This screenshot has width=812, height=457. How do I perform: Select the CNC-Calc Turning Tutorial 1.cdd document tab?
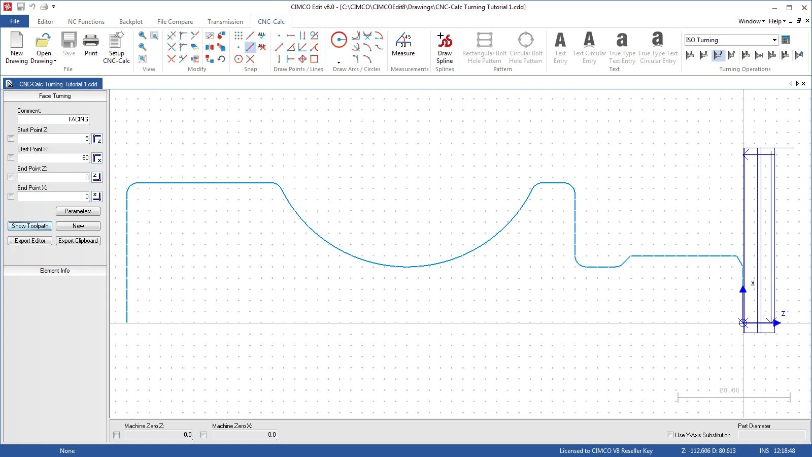(x=53, y=84)
